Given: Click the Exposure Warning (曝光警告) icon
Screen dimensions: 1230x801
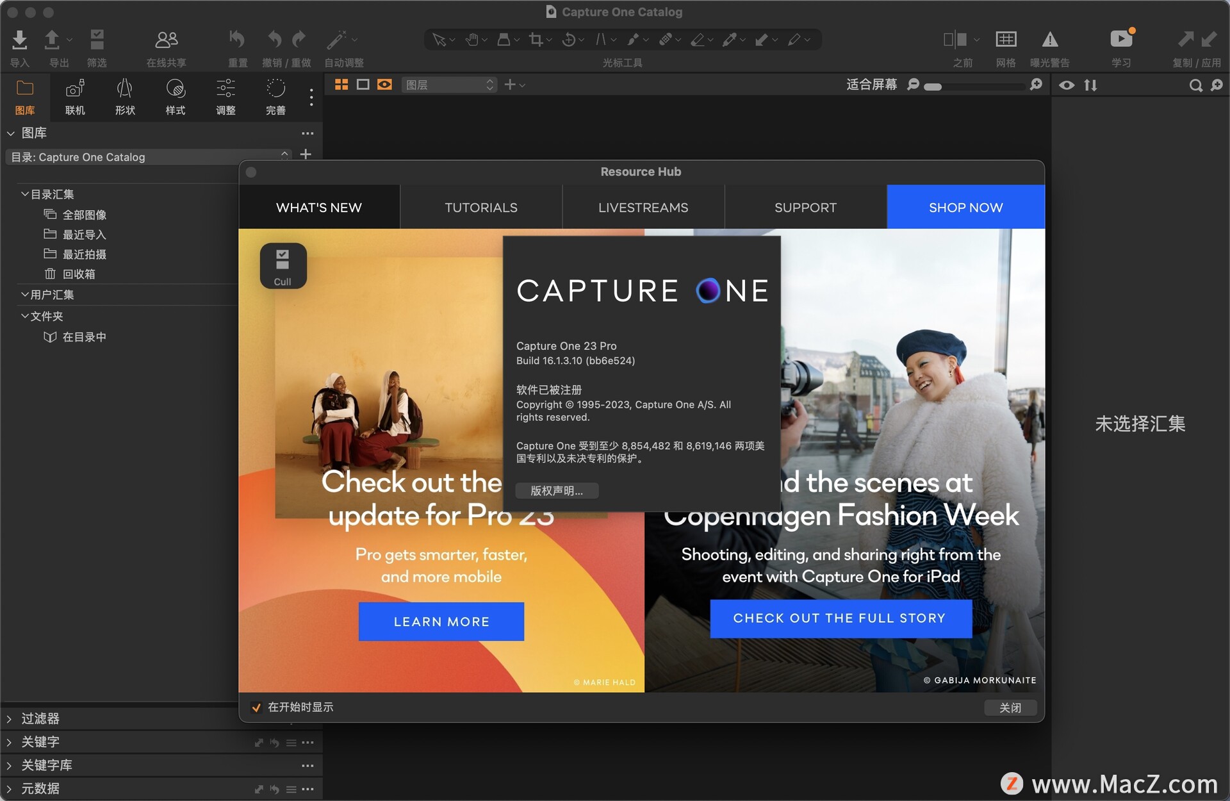Looking at the screenshot, I should pyautogui.click(x=1049, y=40).
